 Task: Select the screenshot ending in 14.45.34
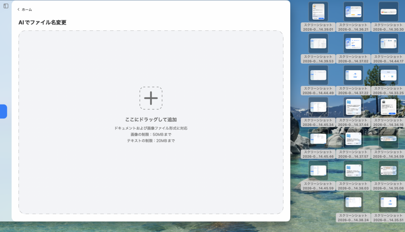point(318,106)
